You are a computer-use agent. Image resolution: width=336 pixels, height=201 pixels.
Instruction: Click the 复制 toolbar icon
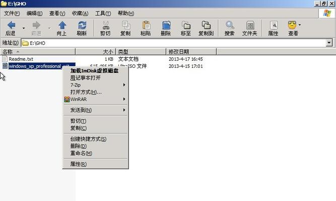(125, 25)
